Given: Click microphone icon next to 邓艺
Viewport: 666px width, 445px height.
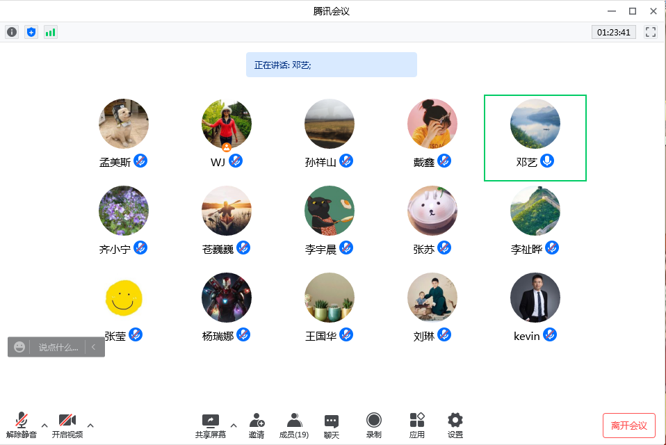Looking at the screenshot, I should click(x=548, y=161).
